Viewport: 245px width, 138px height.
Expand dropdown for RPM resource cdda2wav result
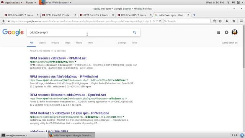point(75,62)
